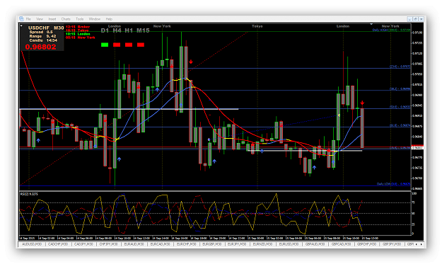Switch to the EURCAD,M30 chart tab
Viewport: 442px width, 264px height.
[x=160, y=244]
